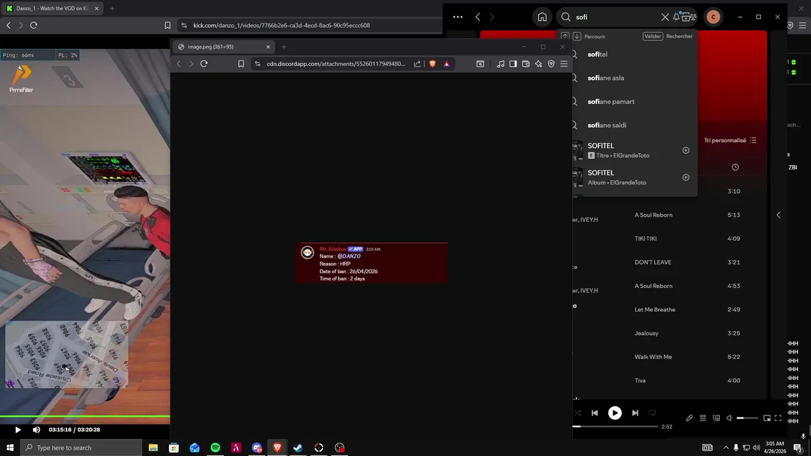Bookmark the cdn.discordapp.com page
This screenshot has width=811, height=456.
(x=241, y=63)
